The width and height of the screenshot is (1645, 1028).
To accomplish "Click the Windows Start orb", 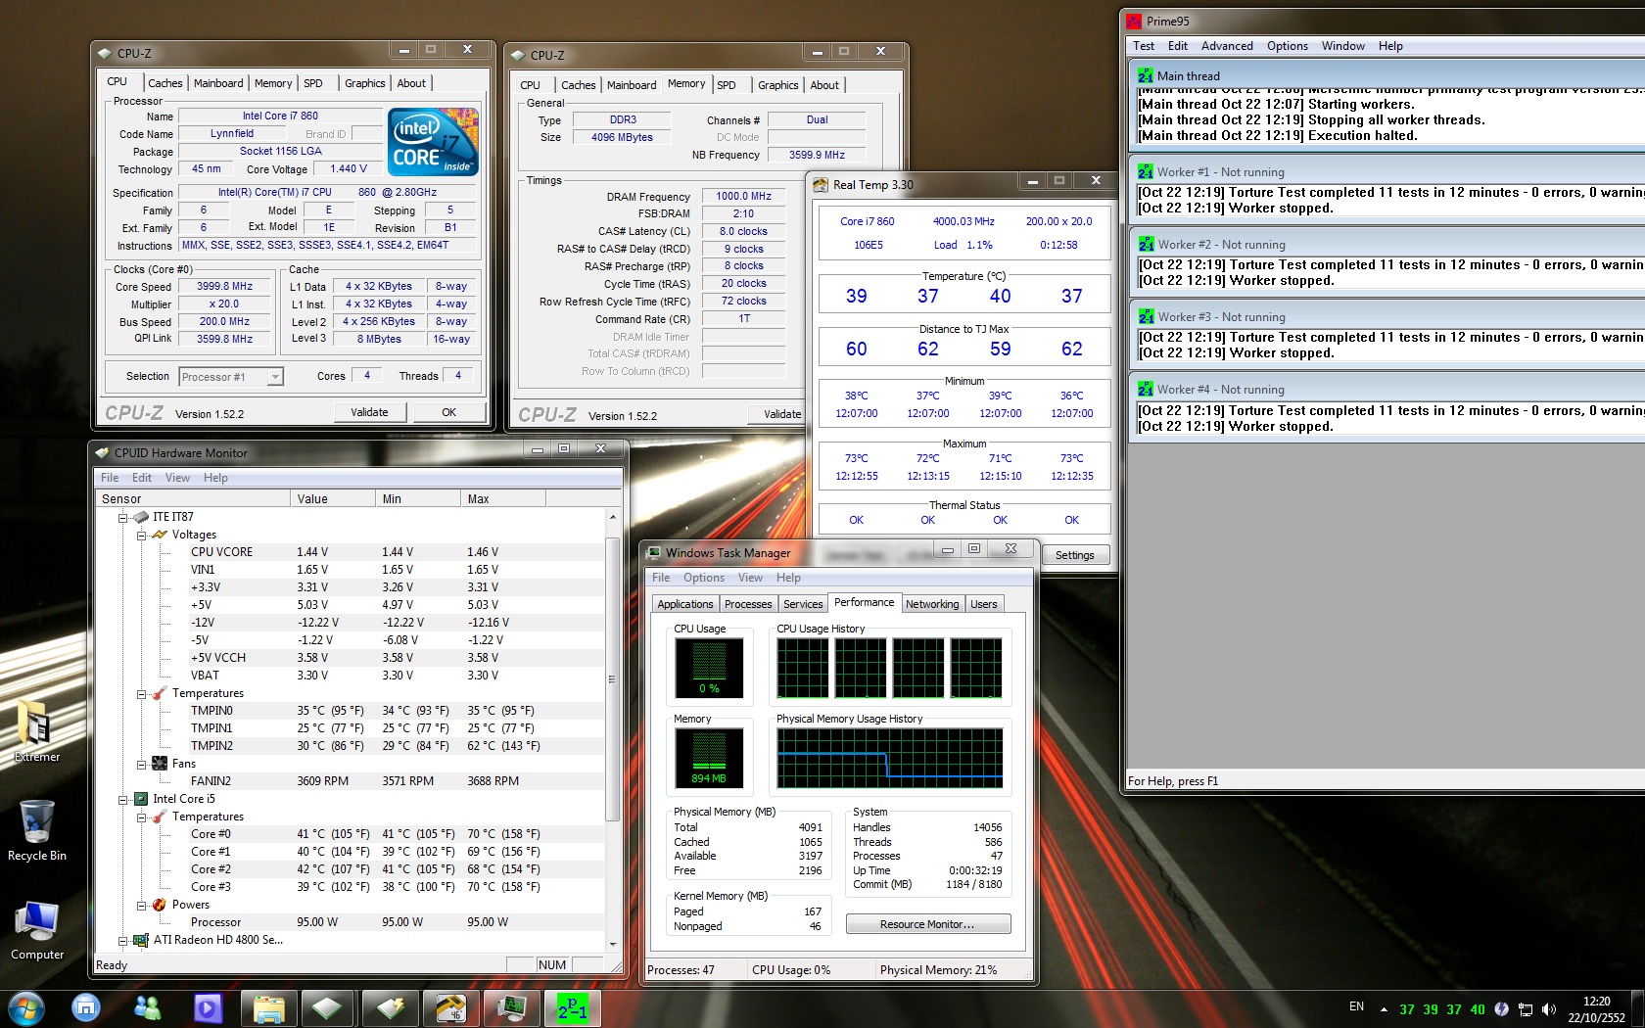I will 26,1008.
